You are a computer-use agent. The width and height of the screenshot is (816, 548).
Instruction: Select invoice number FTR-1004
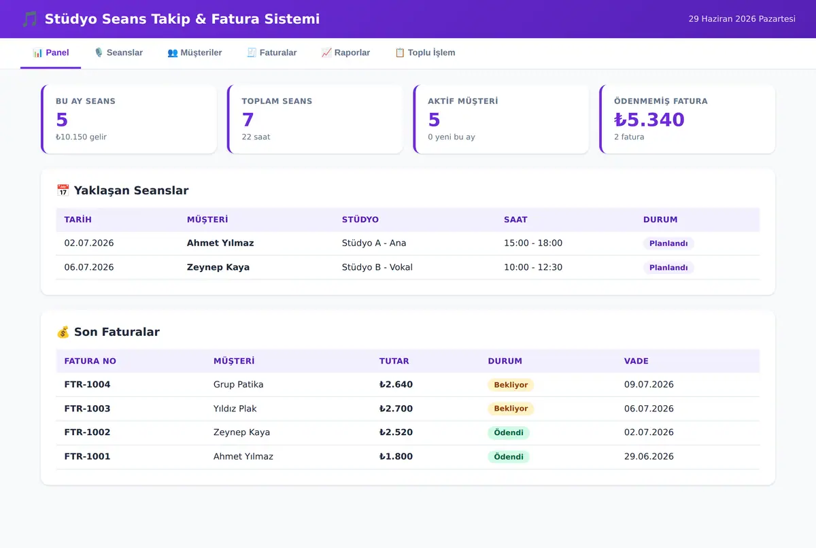(x=87, y=385)
